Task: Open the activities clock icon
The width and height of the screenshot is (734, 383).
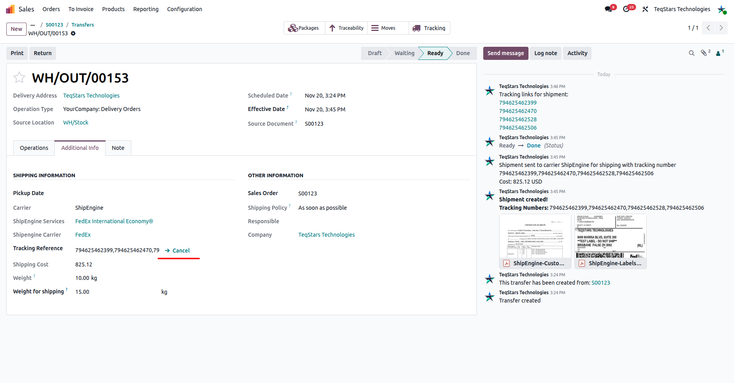Action: pos(626,9)
